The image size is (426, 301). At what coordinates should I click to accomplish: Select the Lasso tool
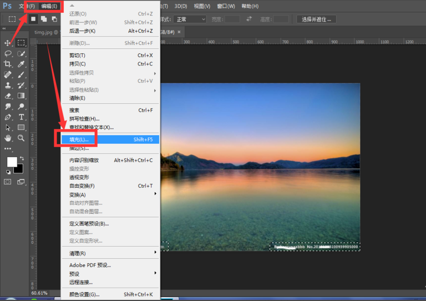tap(8, 54)
